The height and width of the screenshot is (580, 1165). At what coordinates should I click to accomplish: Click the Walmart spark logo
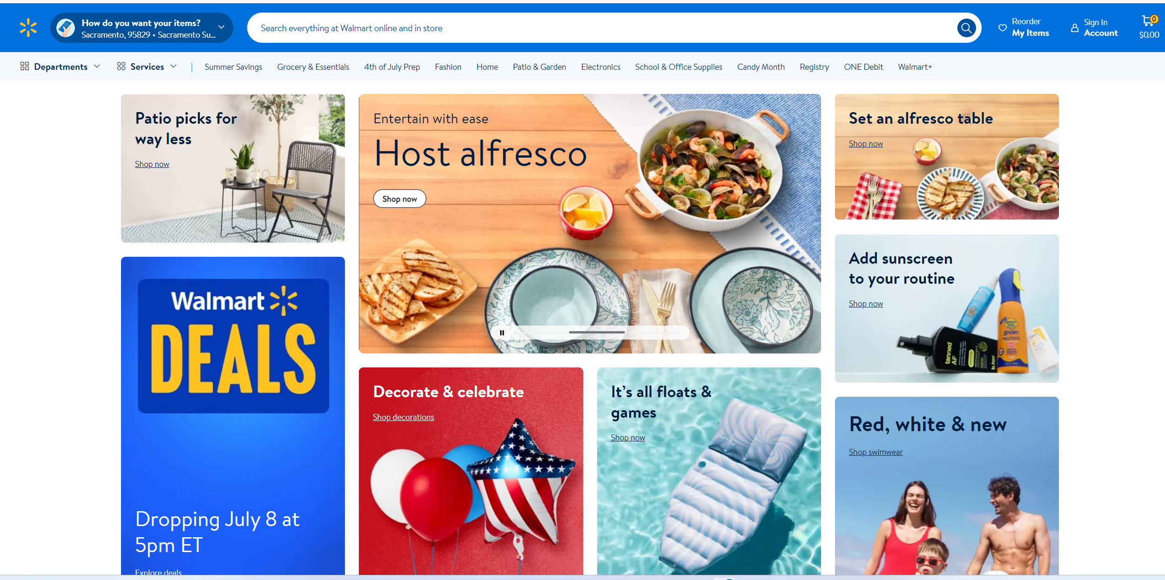[x=28, y=28]
